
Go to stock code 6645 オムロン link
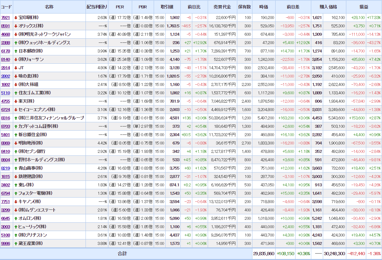pos(5,218)
